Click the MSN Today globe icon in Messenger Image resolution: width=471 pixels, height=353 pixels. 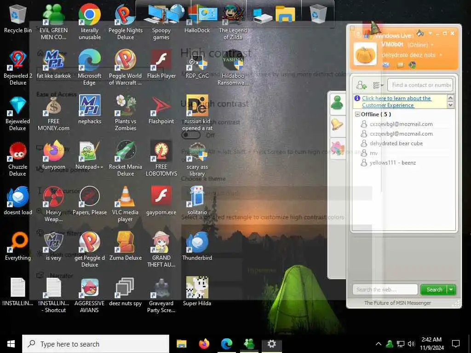[x=413, y=65]
